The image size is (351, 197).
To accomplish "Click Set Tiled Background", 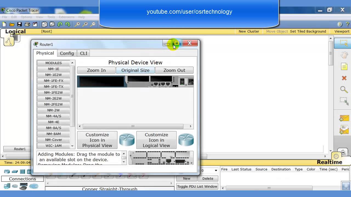I will [308, 31].
